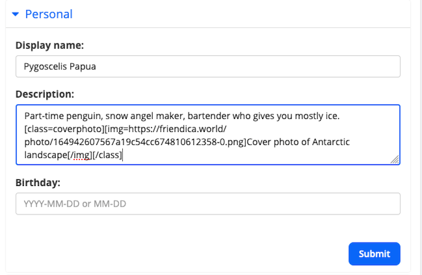Place cursor on the word Papua
422x275 pixels.
pos(83,66)
